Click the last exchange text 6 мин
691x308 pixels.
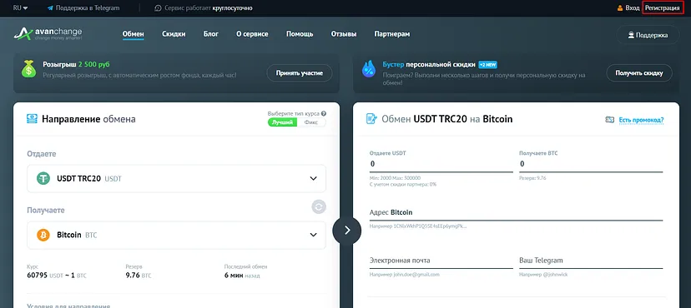pyautogui.click(x=234, y=276)
